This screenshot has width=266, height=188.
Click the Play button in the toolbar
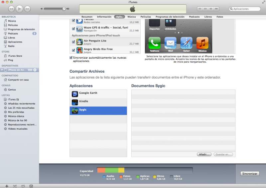click(19, 9)
